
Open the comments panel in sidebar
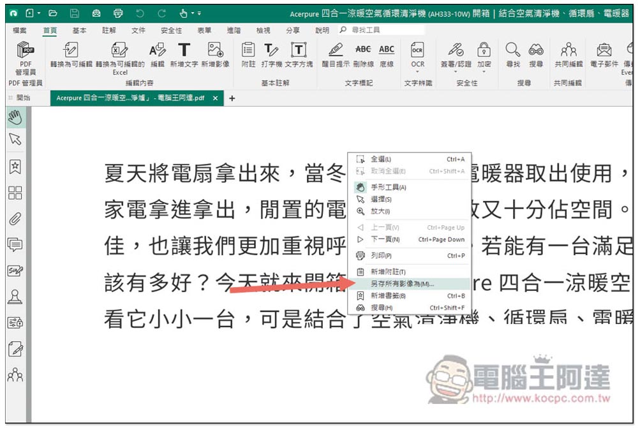[x=15, y=245]
